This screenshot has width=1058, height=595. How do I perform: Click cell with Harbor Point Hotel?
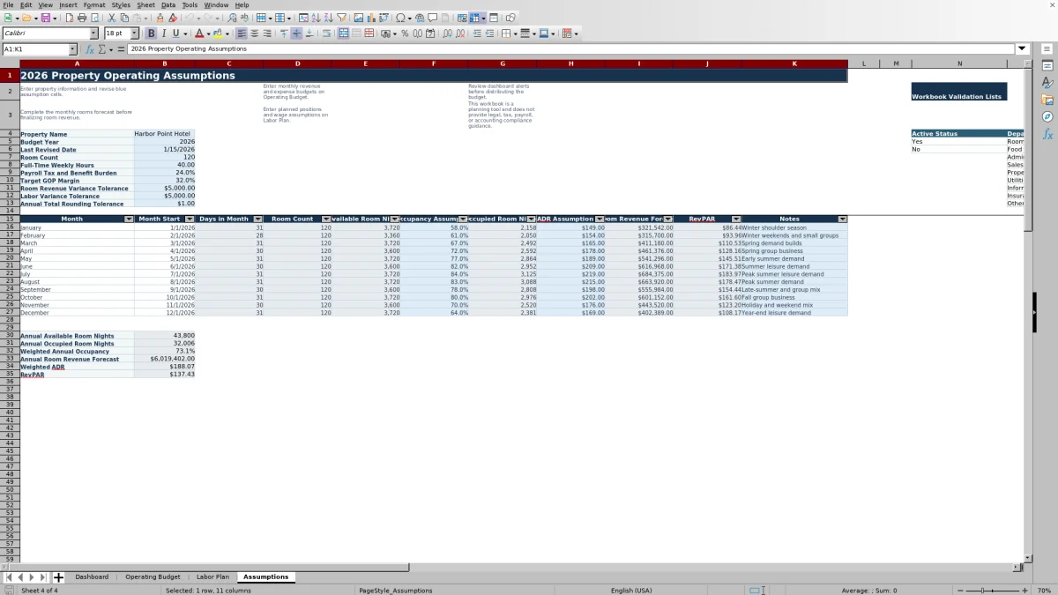click(x=164, y=134)
